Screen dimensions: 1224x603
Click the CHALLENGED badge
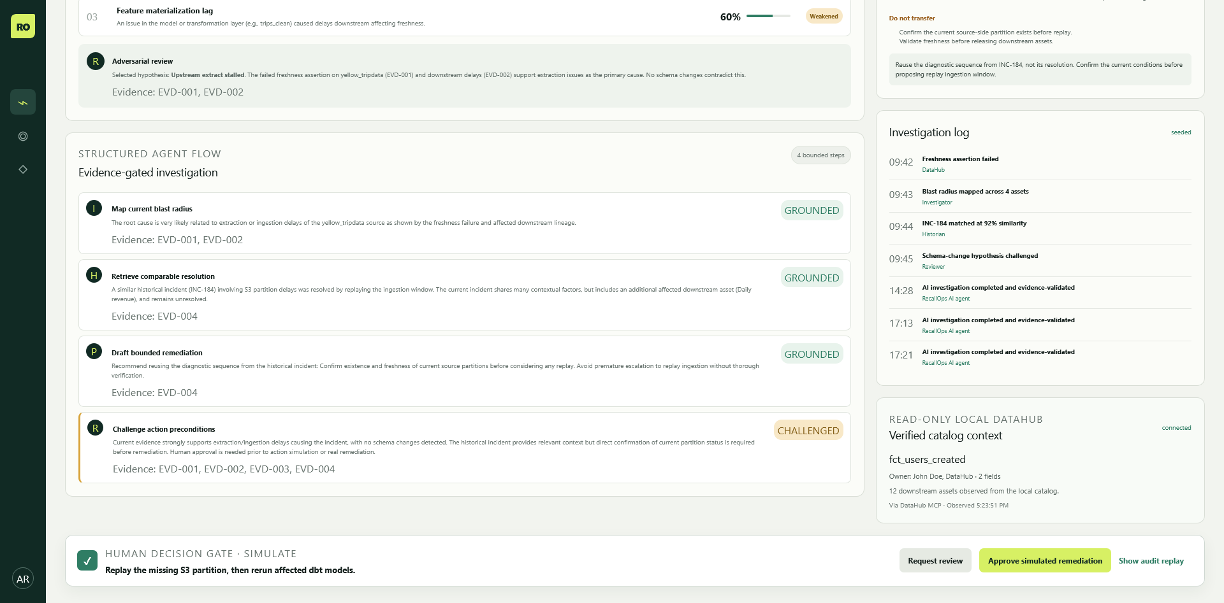click(808, 430)
